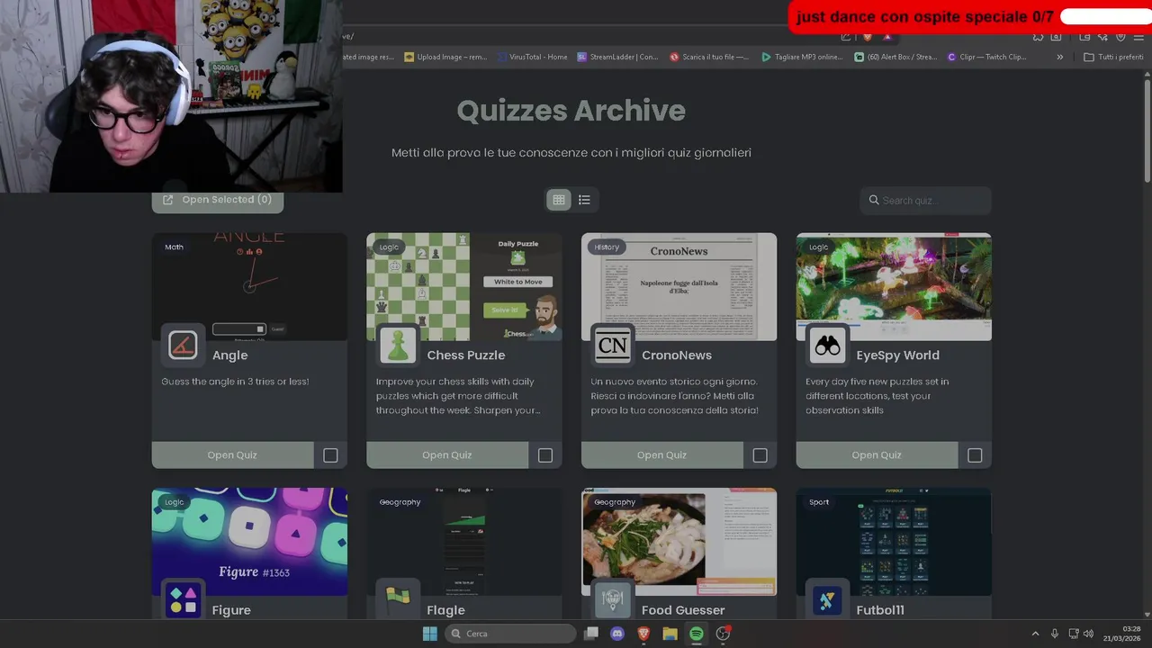Select the Angle quiz checkbox
The image size is (1152, 648).
330,455
